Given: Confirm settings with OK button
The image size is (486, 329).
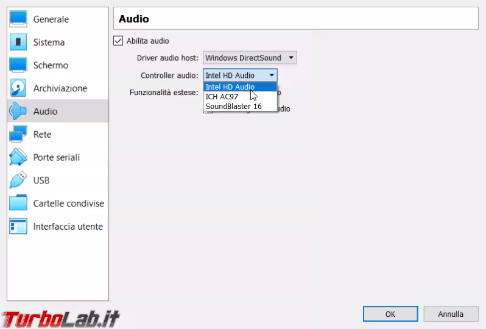Looking at the screenshot, I should [x=390, y=314].
